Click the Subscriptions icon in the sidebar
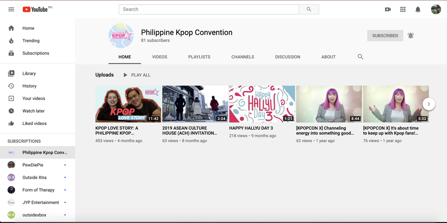 [x=11, y=53]
